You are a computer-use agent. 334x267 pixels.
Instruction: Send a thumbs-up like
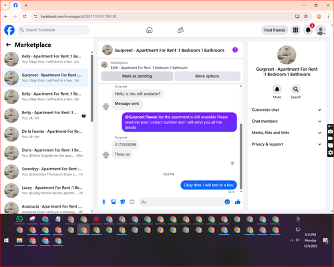pos(238,202)
